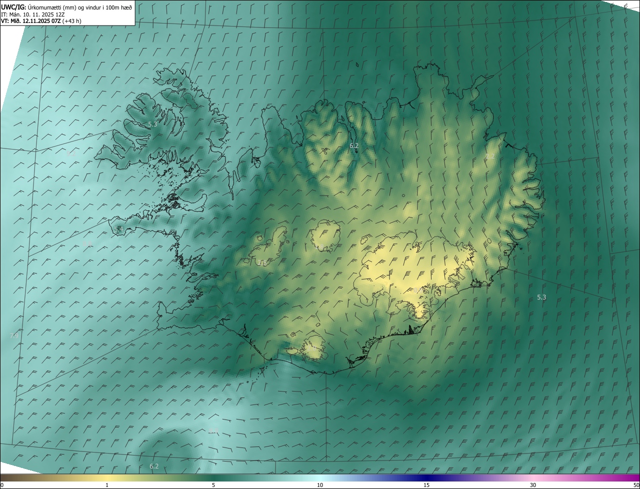Click the 50 tick label on the color scale
640x489 pixels.
pyautogui.click(x=636, y=485)
